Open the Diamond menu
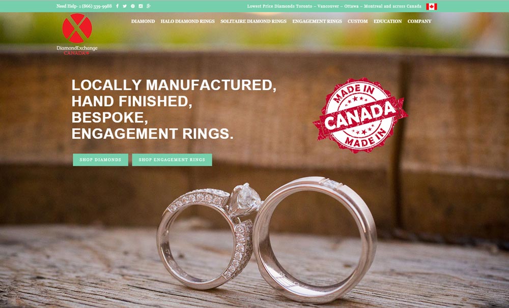 coord(143,21)
